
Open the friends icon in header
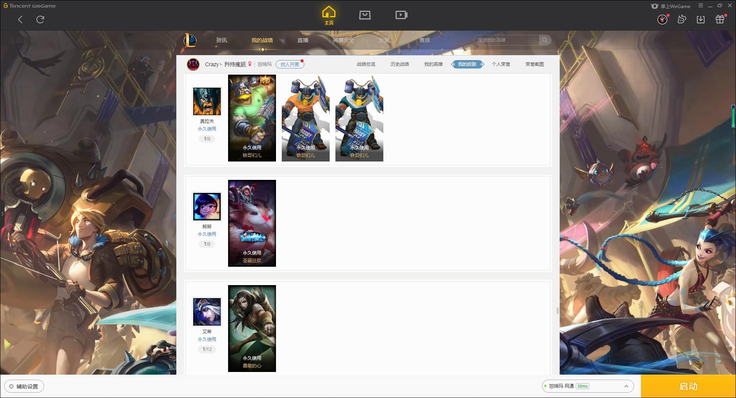(x=682, y=19)
